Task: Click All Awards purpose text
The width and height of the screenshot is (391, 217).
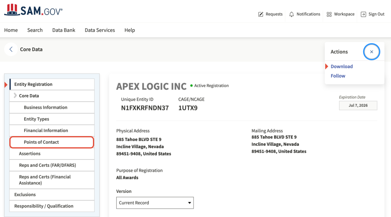Action: tap(127, 177)
